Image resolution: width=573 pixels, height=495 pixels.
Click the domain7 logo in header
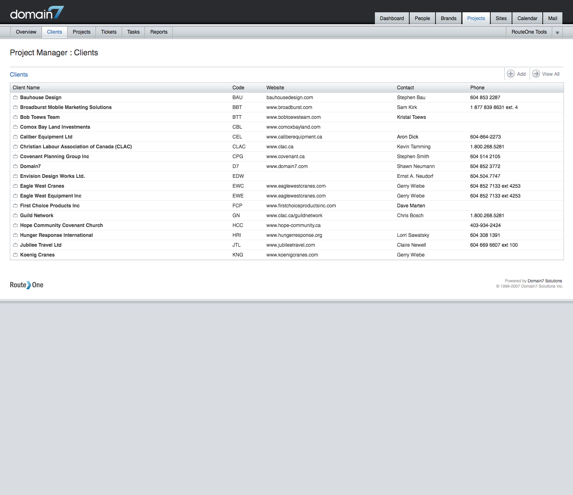click(37, 13)
